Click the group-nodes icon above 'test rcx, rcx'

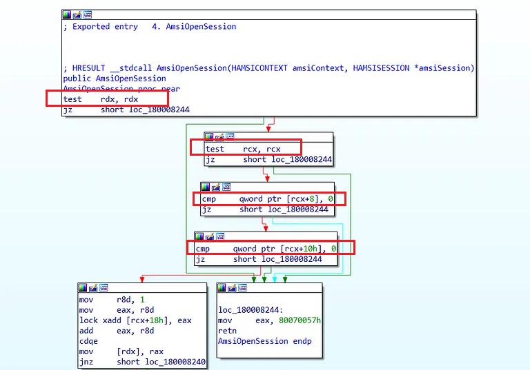[230, 136]
